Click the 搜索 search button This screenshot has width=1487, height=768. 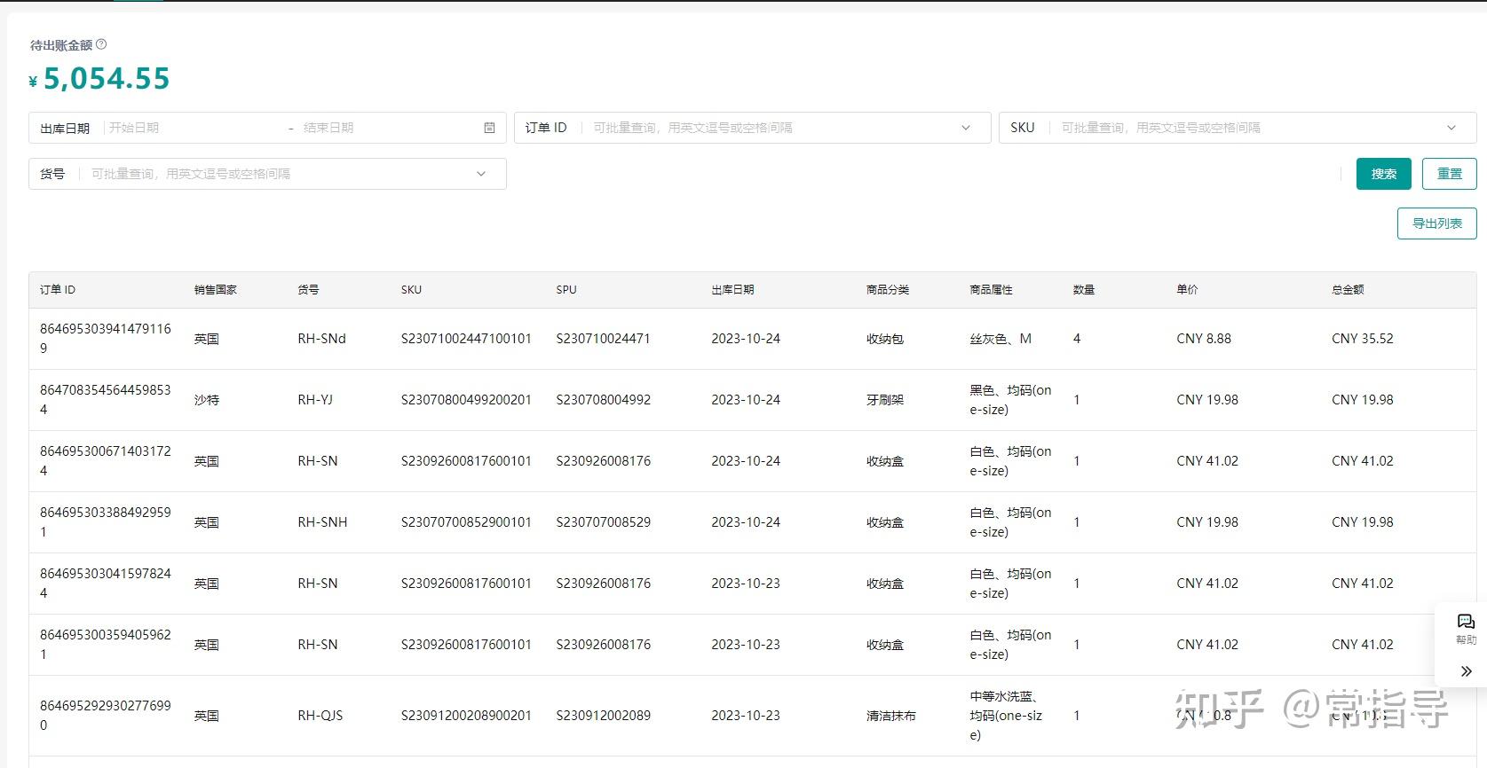point(1383,174)
